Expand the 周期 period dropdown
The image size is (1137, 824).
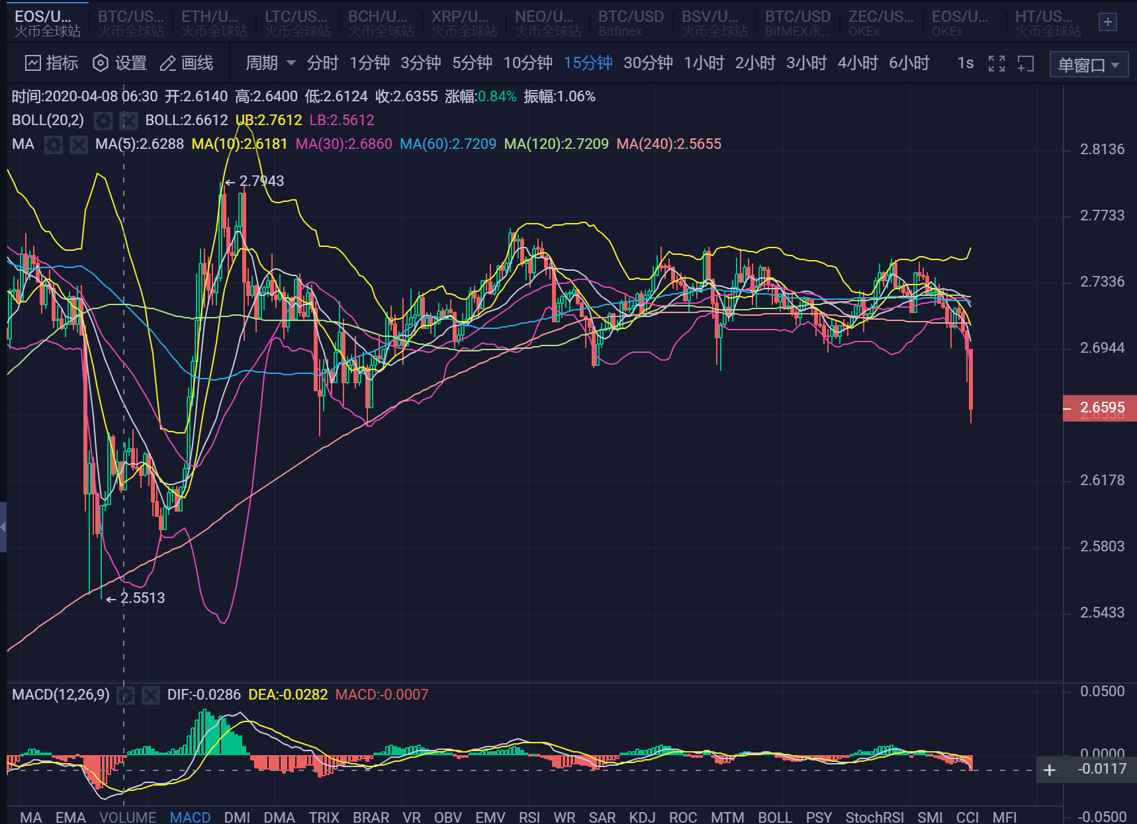coord(270,64)
